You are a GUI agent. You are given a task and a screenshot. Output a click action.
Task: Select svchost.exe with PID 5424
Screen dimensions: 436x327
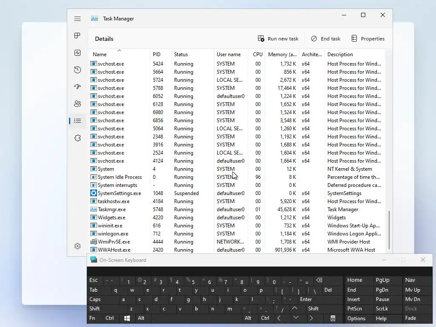click(x=237, y=64)
